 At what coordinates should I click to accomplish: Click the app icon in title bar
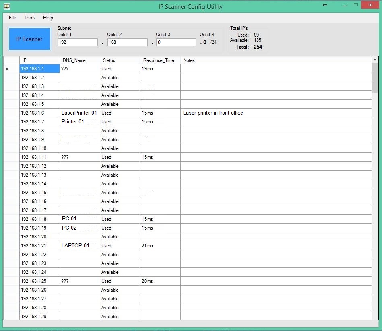(6, 6)
